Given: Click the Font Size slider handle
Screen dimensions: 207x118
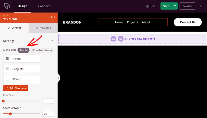Looking at the screenshot, I should click(x=3, y=101).
